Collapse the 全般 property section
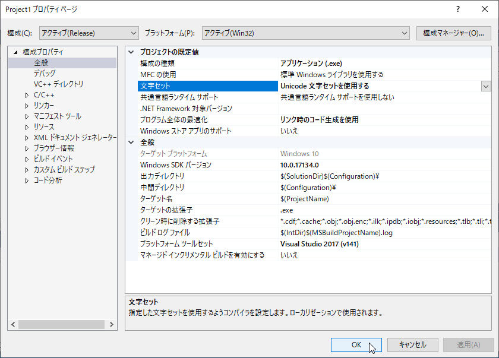Image resolution: width=499 pixels, height=358 pixels. [x=132, y=142]
